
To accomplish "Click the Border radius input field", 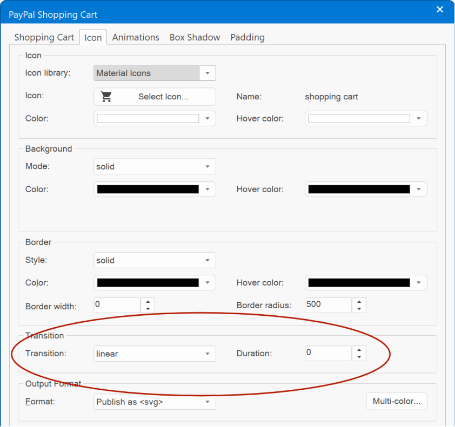I will [328, 305].
